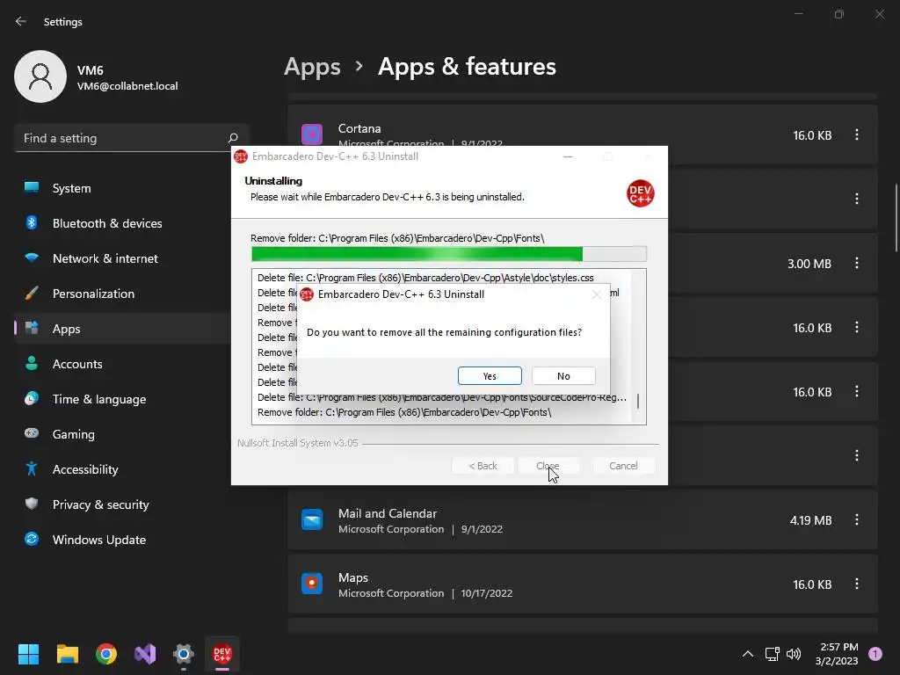Click the Privacy shield icon
This screenshot has width=900, height=675.
coord(32,504)
